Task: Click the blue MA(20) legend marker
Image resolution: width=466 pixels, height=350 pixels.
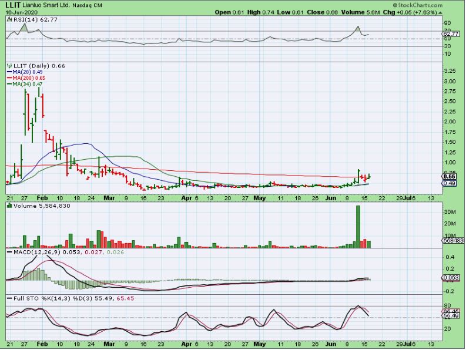Action: 10,72
